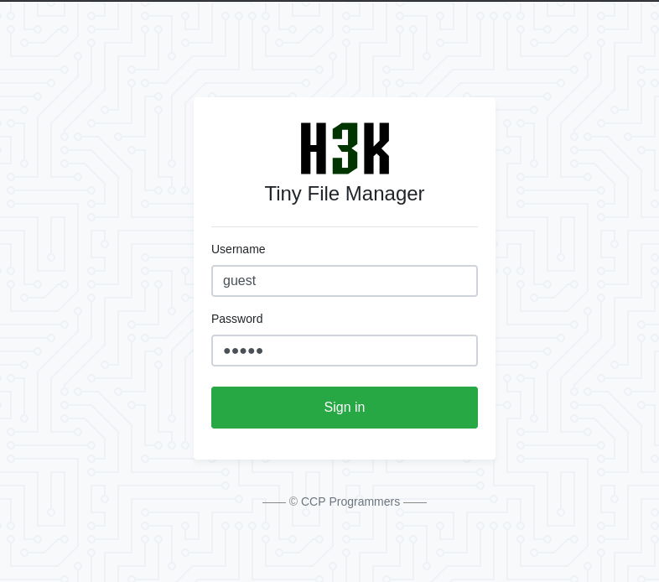The width and height of the screenshot is (659, 582).
Task: Click the horizontal divider under the heading
Action: 345,227
